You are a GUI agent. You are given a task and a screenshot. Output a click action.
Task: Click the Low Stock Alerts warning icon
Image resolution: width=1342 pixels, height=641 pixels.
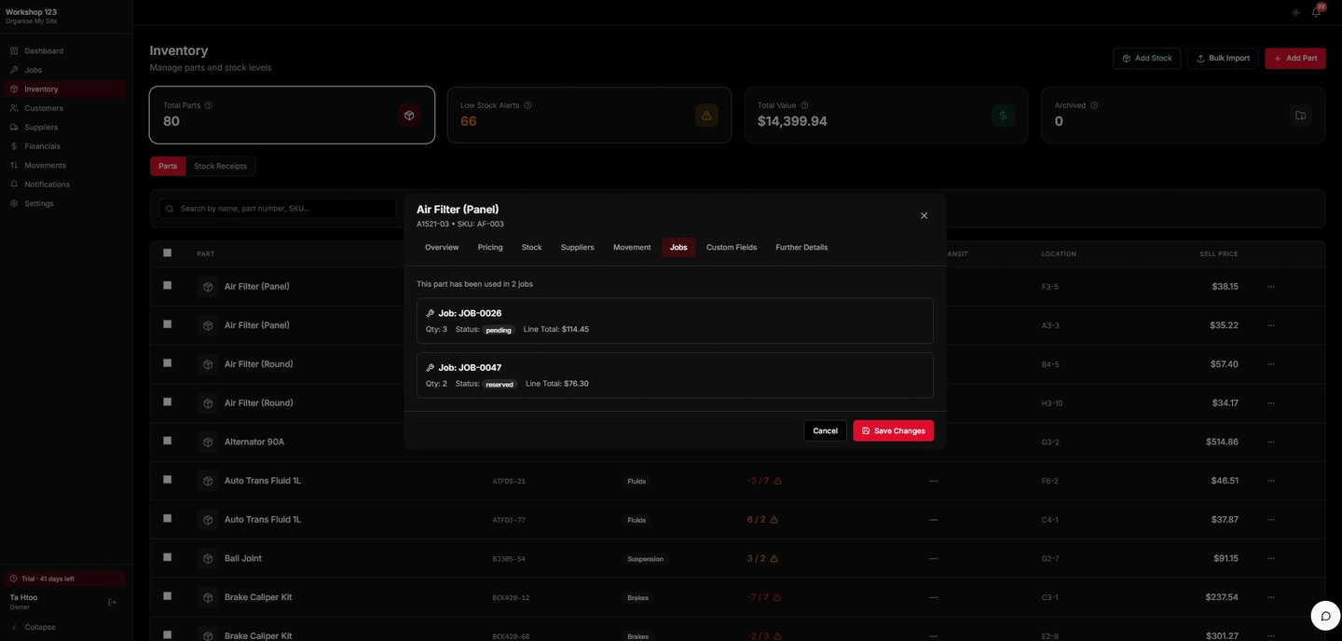click(x=706, y=116)
